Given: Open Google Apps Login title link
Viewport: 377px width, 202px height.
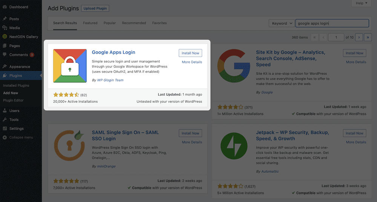Looking at the screenshot, I should (x=113, y=52).
